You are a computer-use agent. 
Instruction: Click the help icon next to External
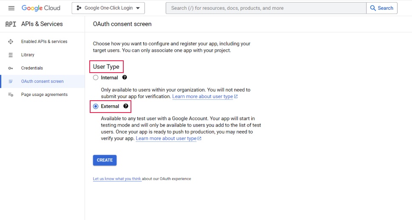coord(125,106)
